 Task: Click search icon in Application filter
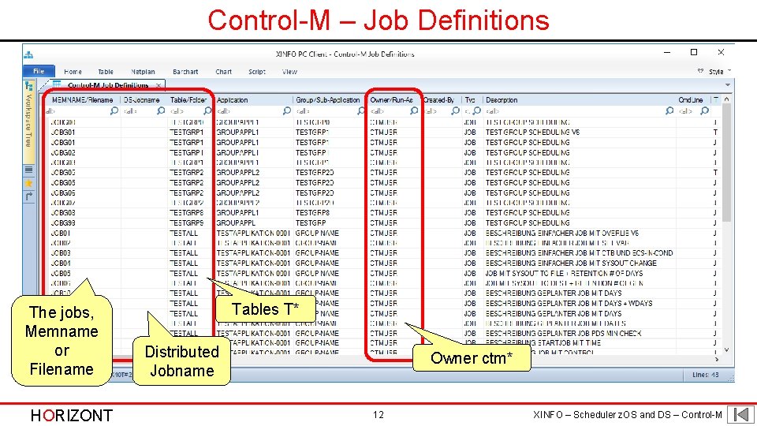tap(287, 110)
